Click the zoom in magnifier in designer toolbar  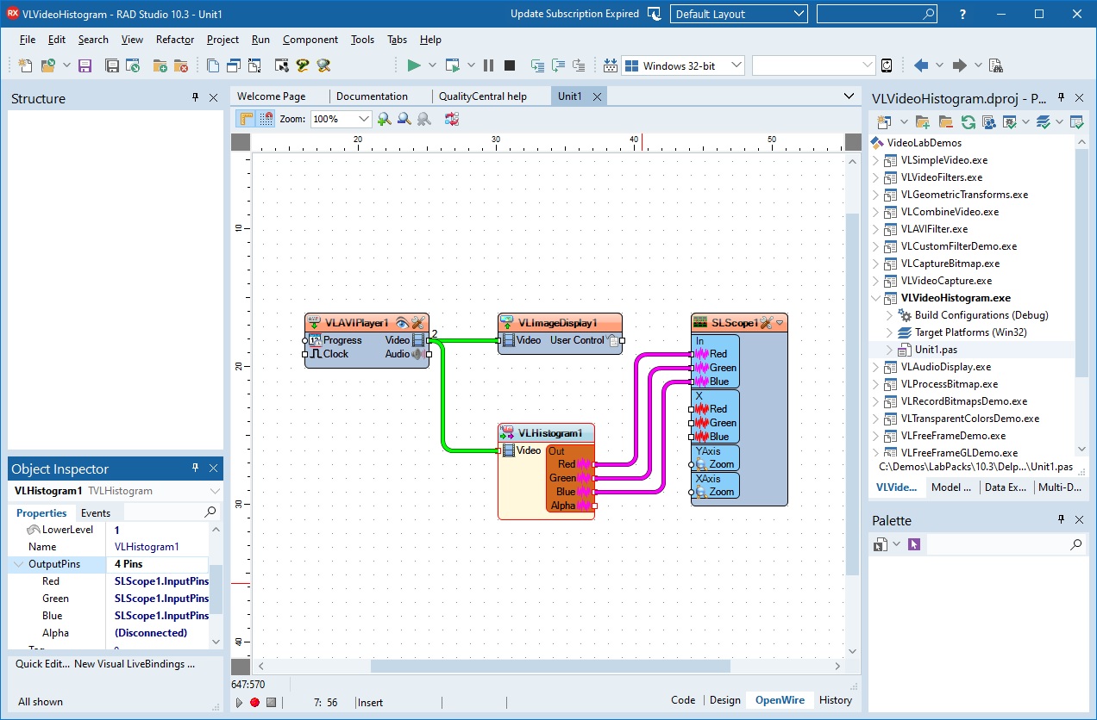(384, 120)
